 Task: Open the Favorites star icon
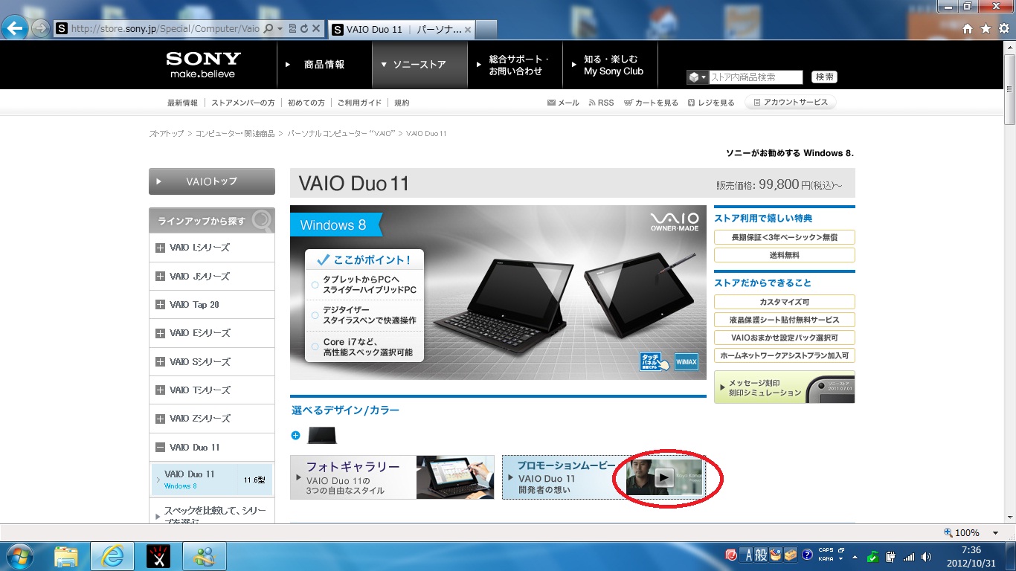click(986, 29)
